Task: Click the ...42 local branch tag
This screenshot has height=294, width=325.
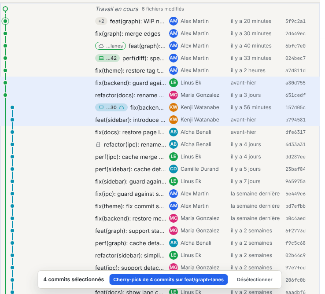Action: point(107,58)
